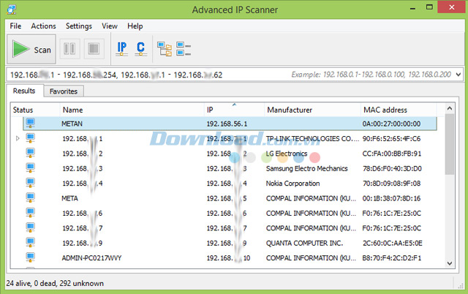Maximize the Advanced IP Scanner window
This screenshot has height=294, width=468.
click(429, 7)
